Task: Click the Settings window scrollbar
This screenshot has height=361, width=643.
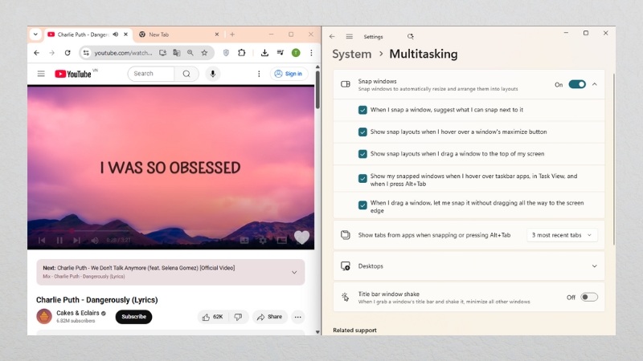Action: (x=614, y=160)
